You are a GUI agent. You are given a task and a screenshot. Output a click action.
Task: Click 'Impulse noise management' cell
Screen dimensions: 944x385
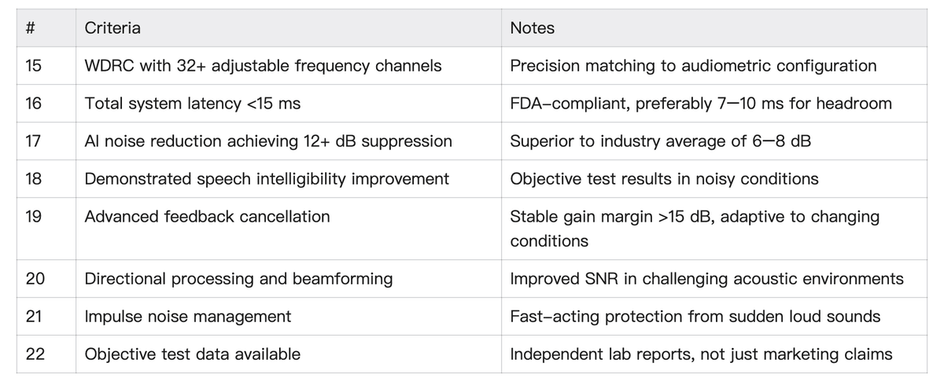click(187, 317)
